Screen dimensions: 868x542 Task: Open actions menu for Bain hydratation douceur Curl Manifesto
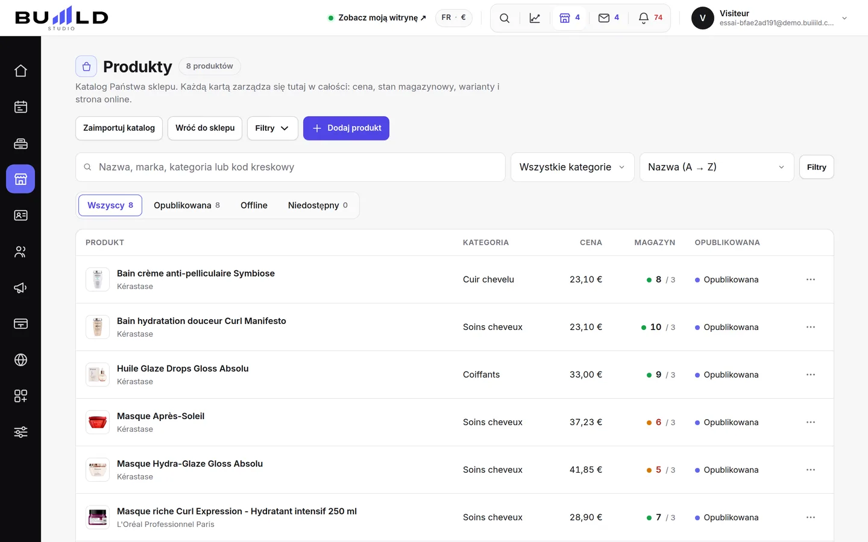(811, 327)
